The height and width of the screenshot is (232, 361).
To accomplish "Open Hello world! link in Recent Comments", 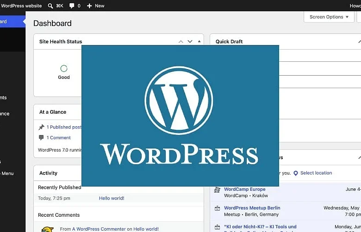I will (x=146, y=229).
